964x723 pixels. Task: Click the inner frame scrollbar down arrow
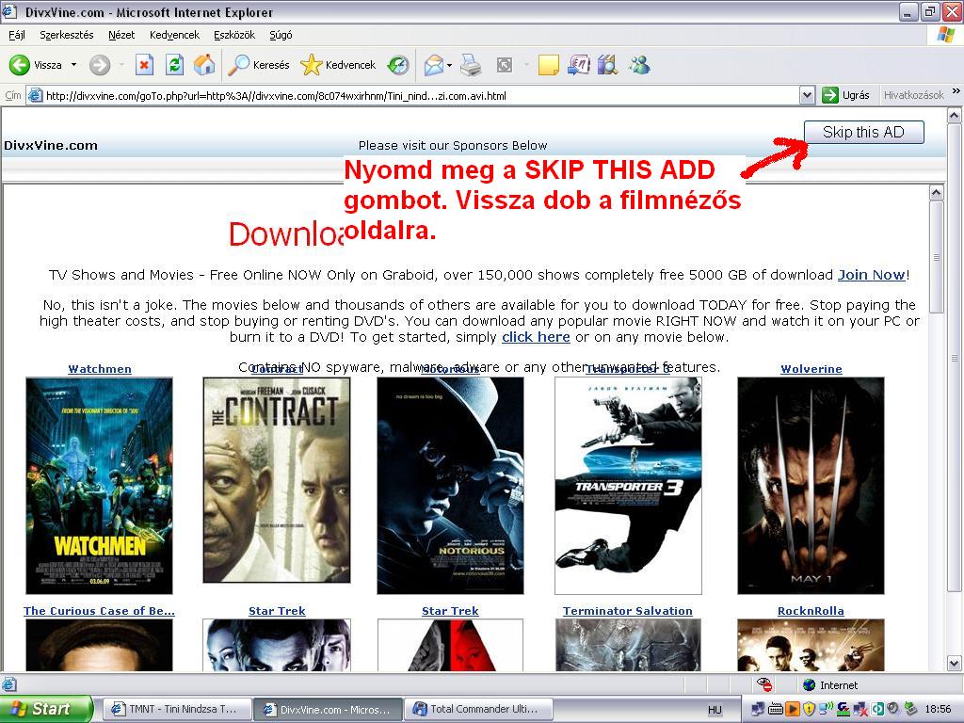(x=936, y=664)
